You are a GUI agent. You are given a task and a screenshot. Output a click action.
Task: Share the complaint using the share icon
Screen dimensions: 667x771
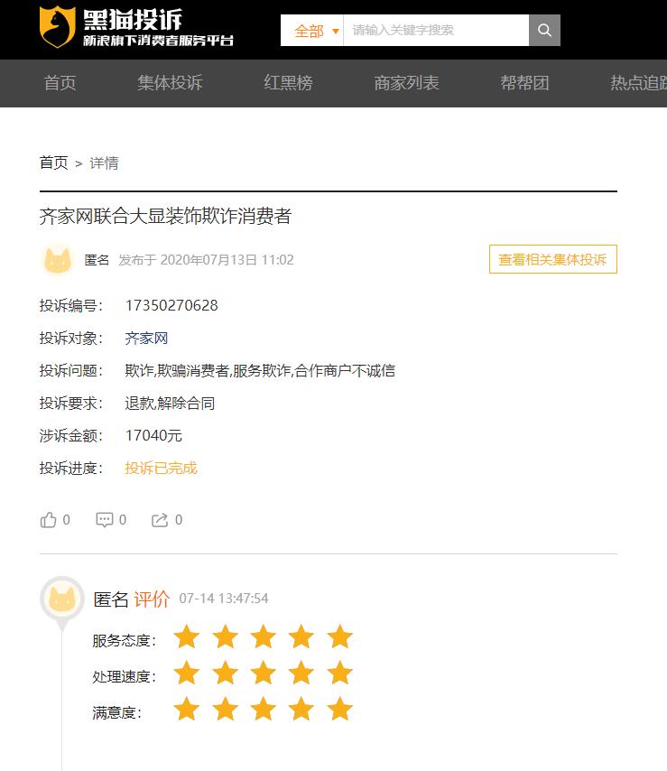(x=162, y=519)
